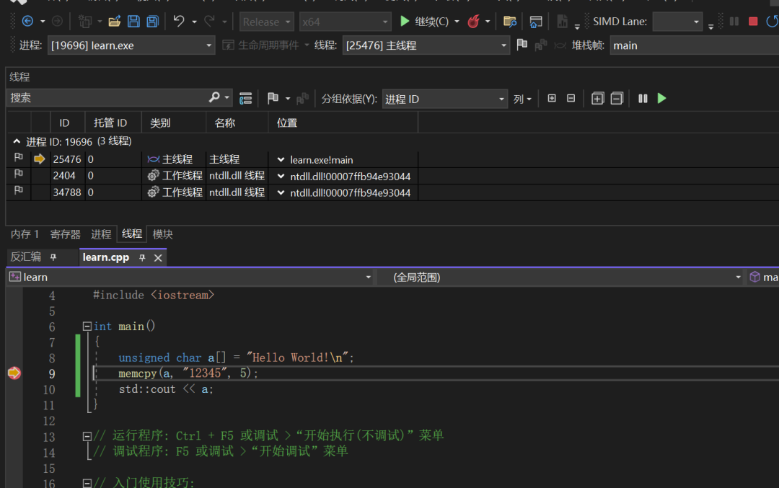The image size is (779, 488).
Task: Toggle flag on thread 34788 row
Action: coord(19,192)
